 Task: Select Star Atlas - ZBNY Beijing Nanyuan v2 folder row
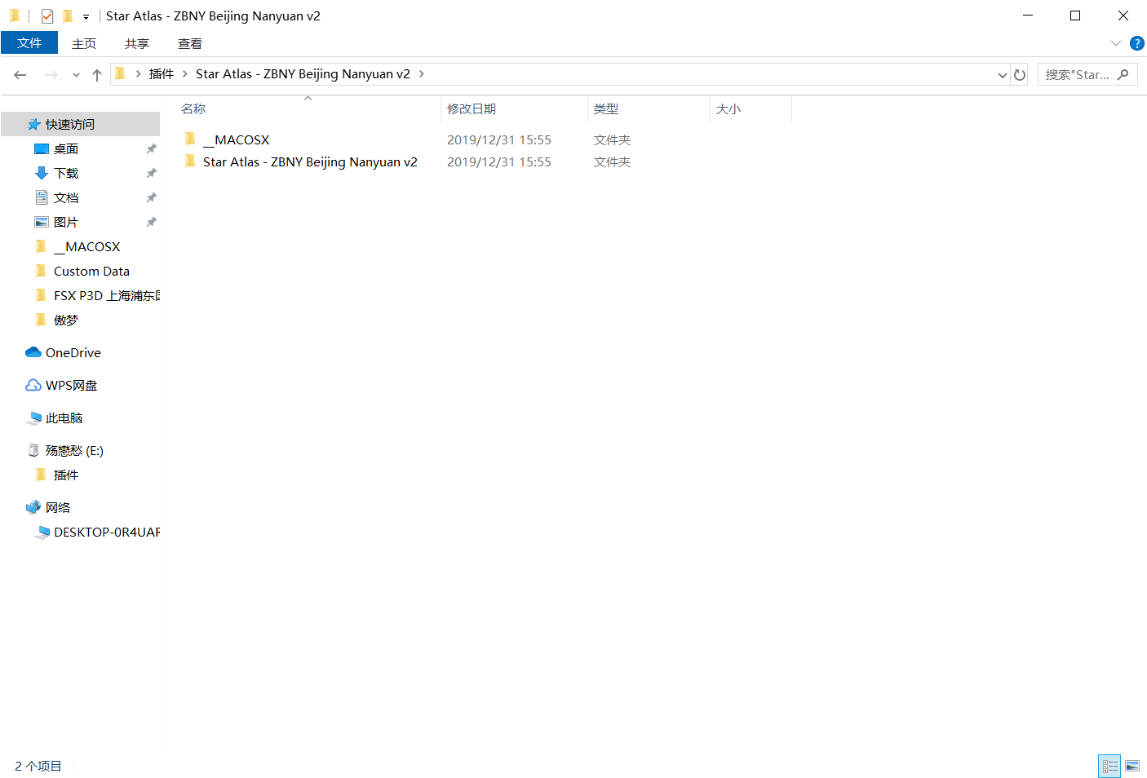coord(310,162)
